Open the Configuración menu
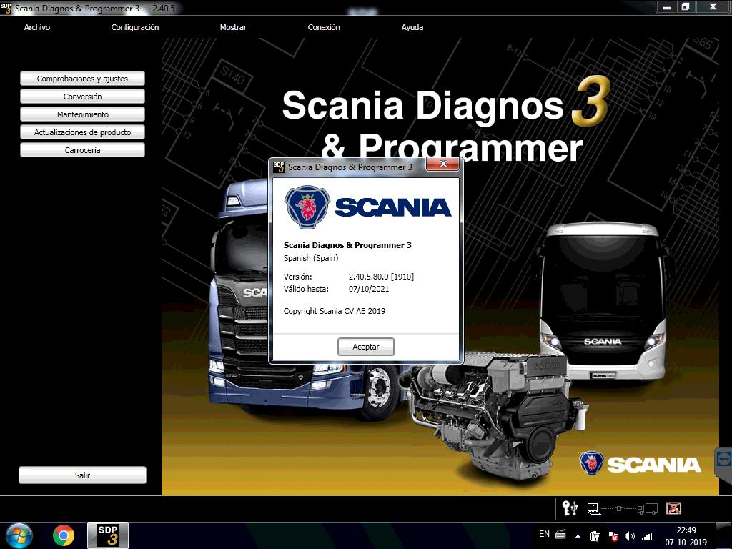The height and width of the screenshot is (549, 732). tap(135, 28)
